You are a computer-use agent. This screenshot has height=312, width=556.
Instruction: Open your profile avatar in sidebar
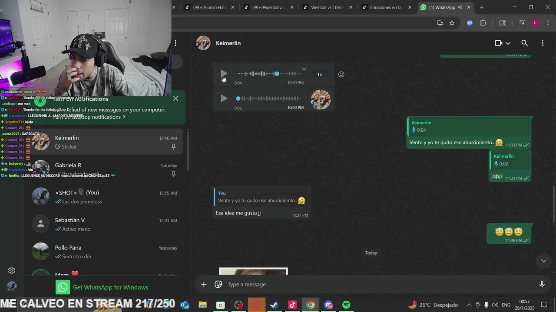coord(12,286)
